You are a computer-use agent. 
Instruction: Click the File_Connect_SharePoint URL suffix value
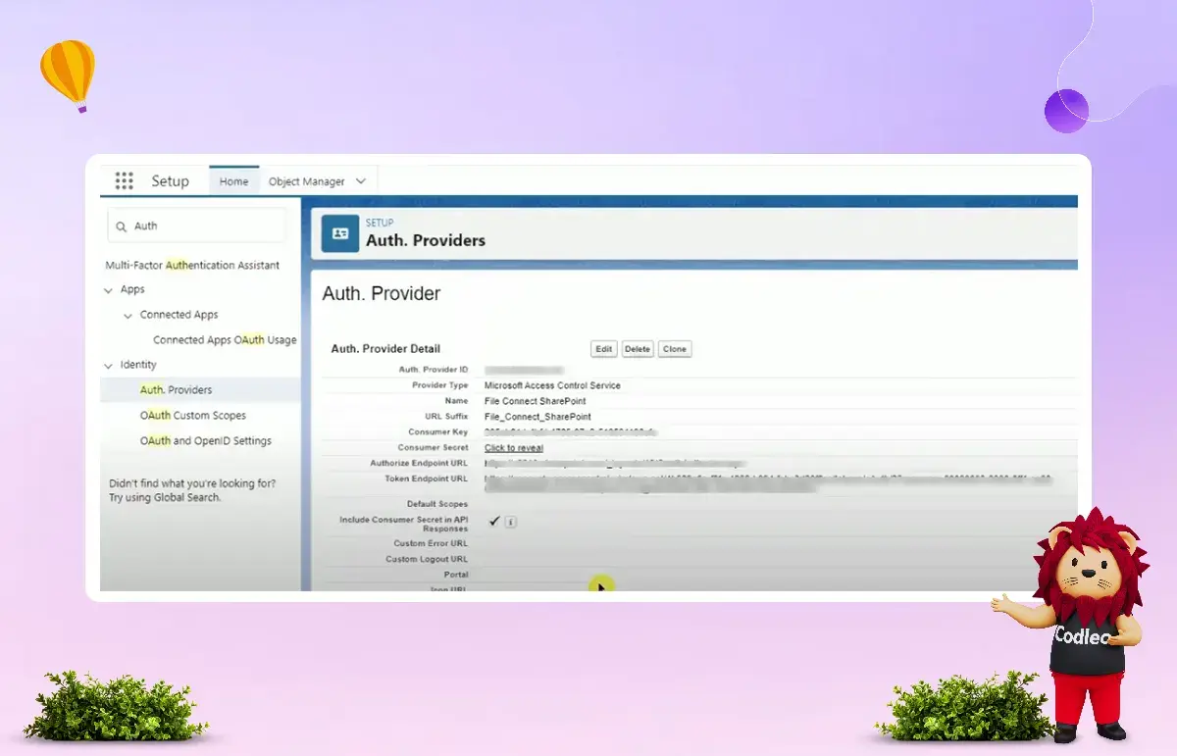pyautogui.click(x=537, y=417)
